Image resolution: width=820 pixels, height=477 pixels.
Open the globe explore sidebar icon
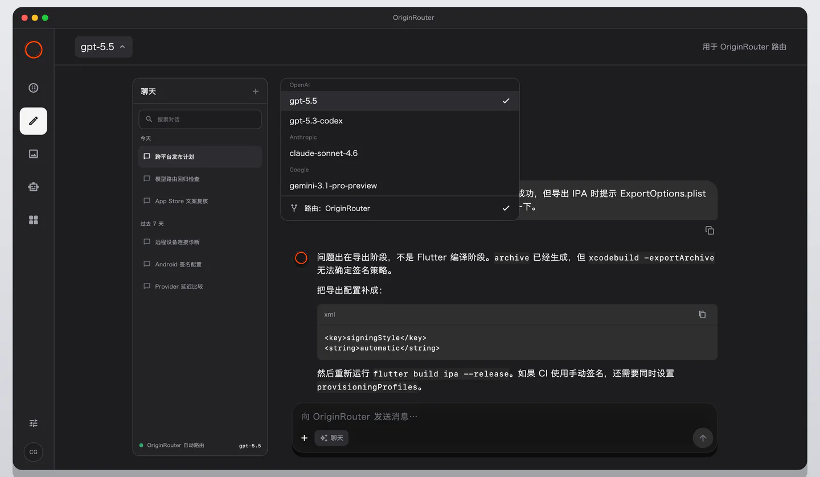(x=34, y=88)
